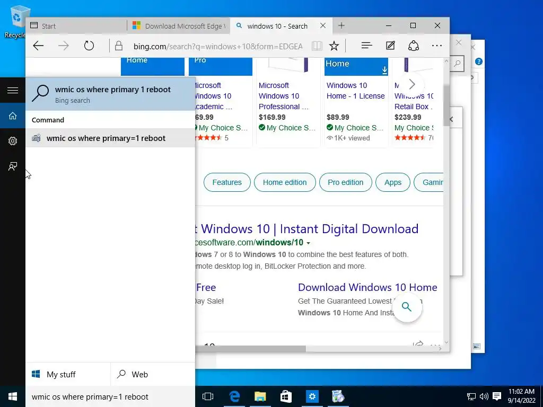Open the Share icon in Edge

click(x=414, y=46)
